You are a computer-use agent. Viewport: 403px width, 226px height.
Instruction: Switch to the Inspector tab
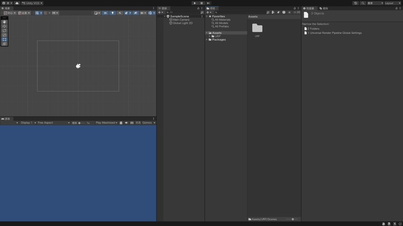[x=309, y=8]
